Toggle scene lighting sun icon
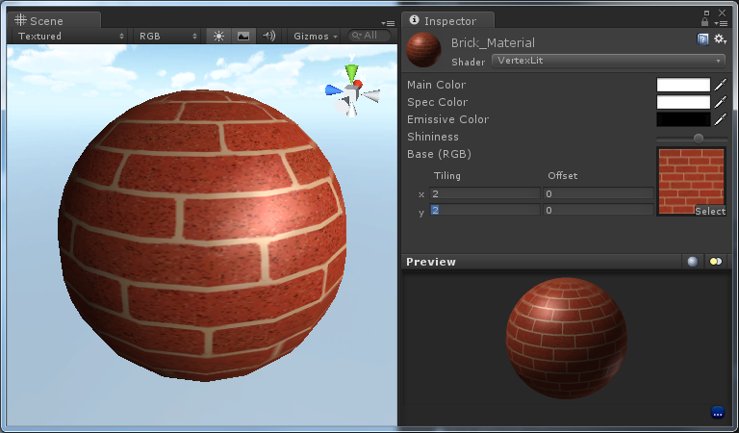The width and height of the screenshot is (739, 433). coord(218,36)
